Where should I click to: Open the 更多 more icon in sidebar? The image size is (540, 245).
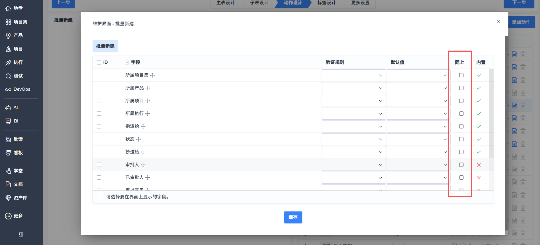tap(8, 216)
